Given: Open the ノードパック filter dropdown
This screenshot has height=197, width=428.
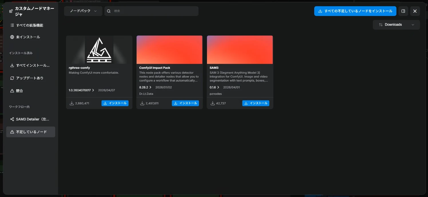Looking at the screenshot, I should pyautogui.click(x=83, y=11).
